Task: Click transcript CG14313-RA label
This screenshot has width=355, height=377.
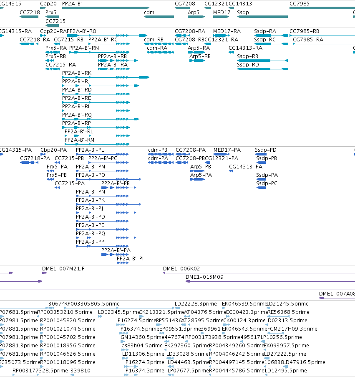Action: pos(245,48)
